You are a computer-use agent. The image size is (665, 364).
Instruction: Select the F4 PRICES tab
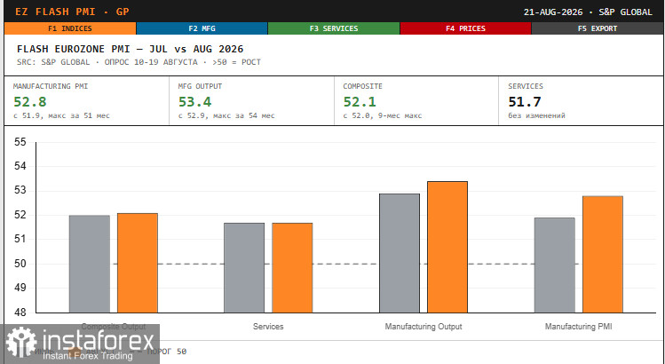(465, 28)
